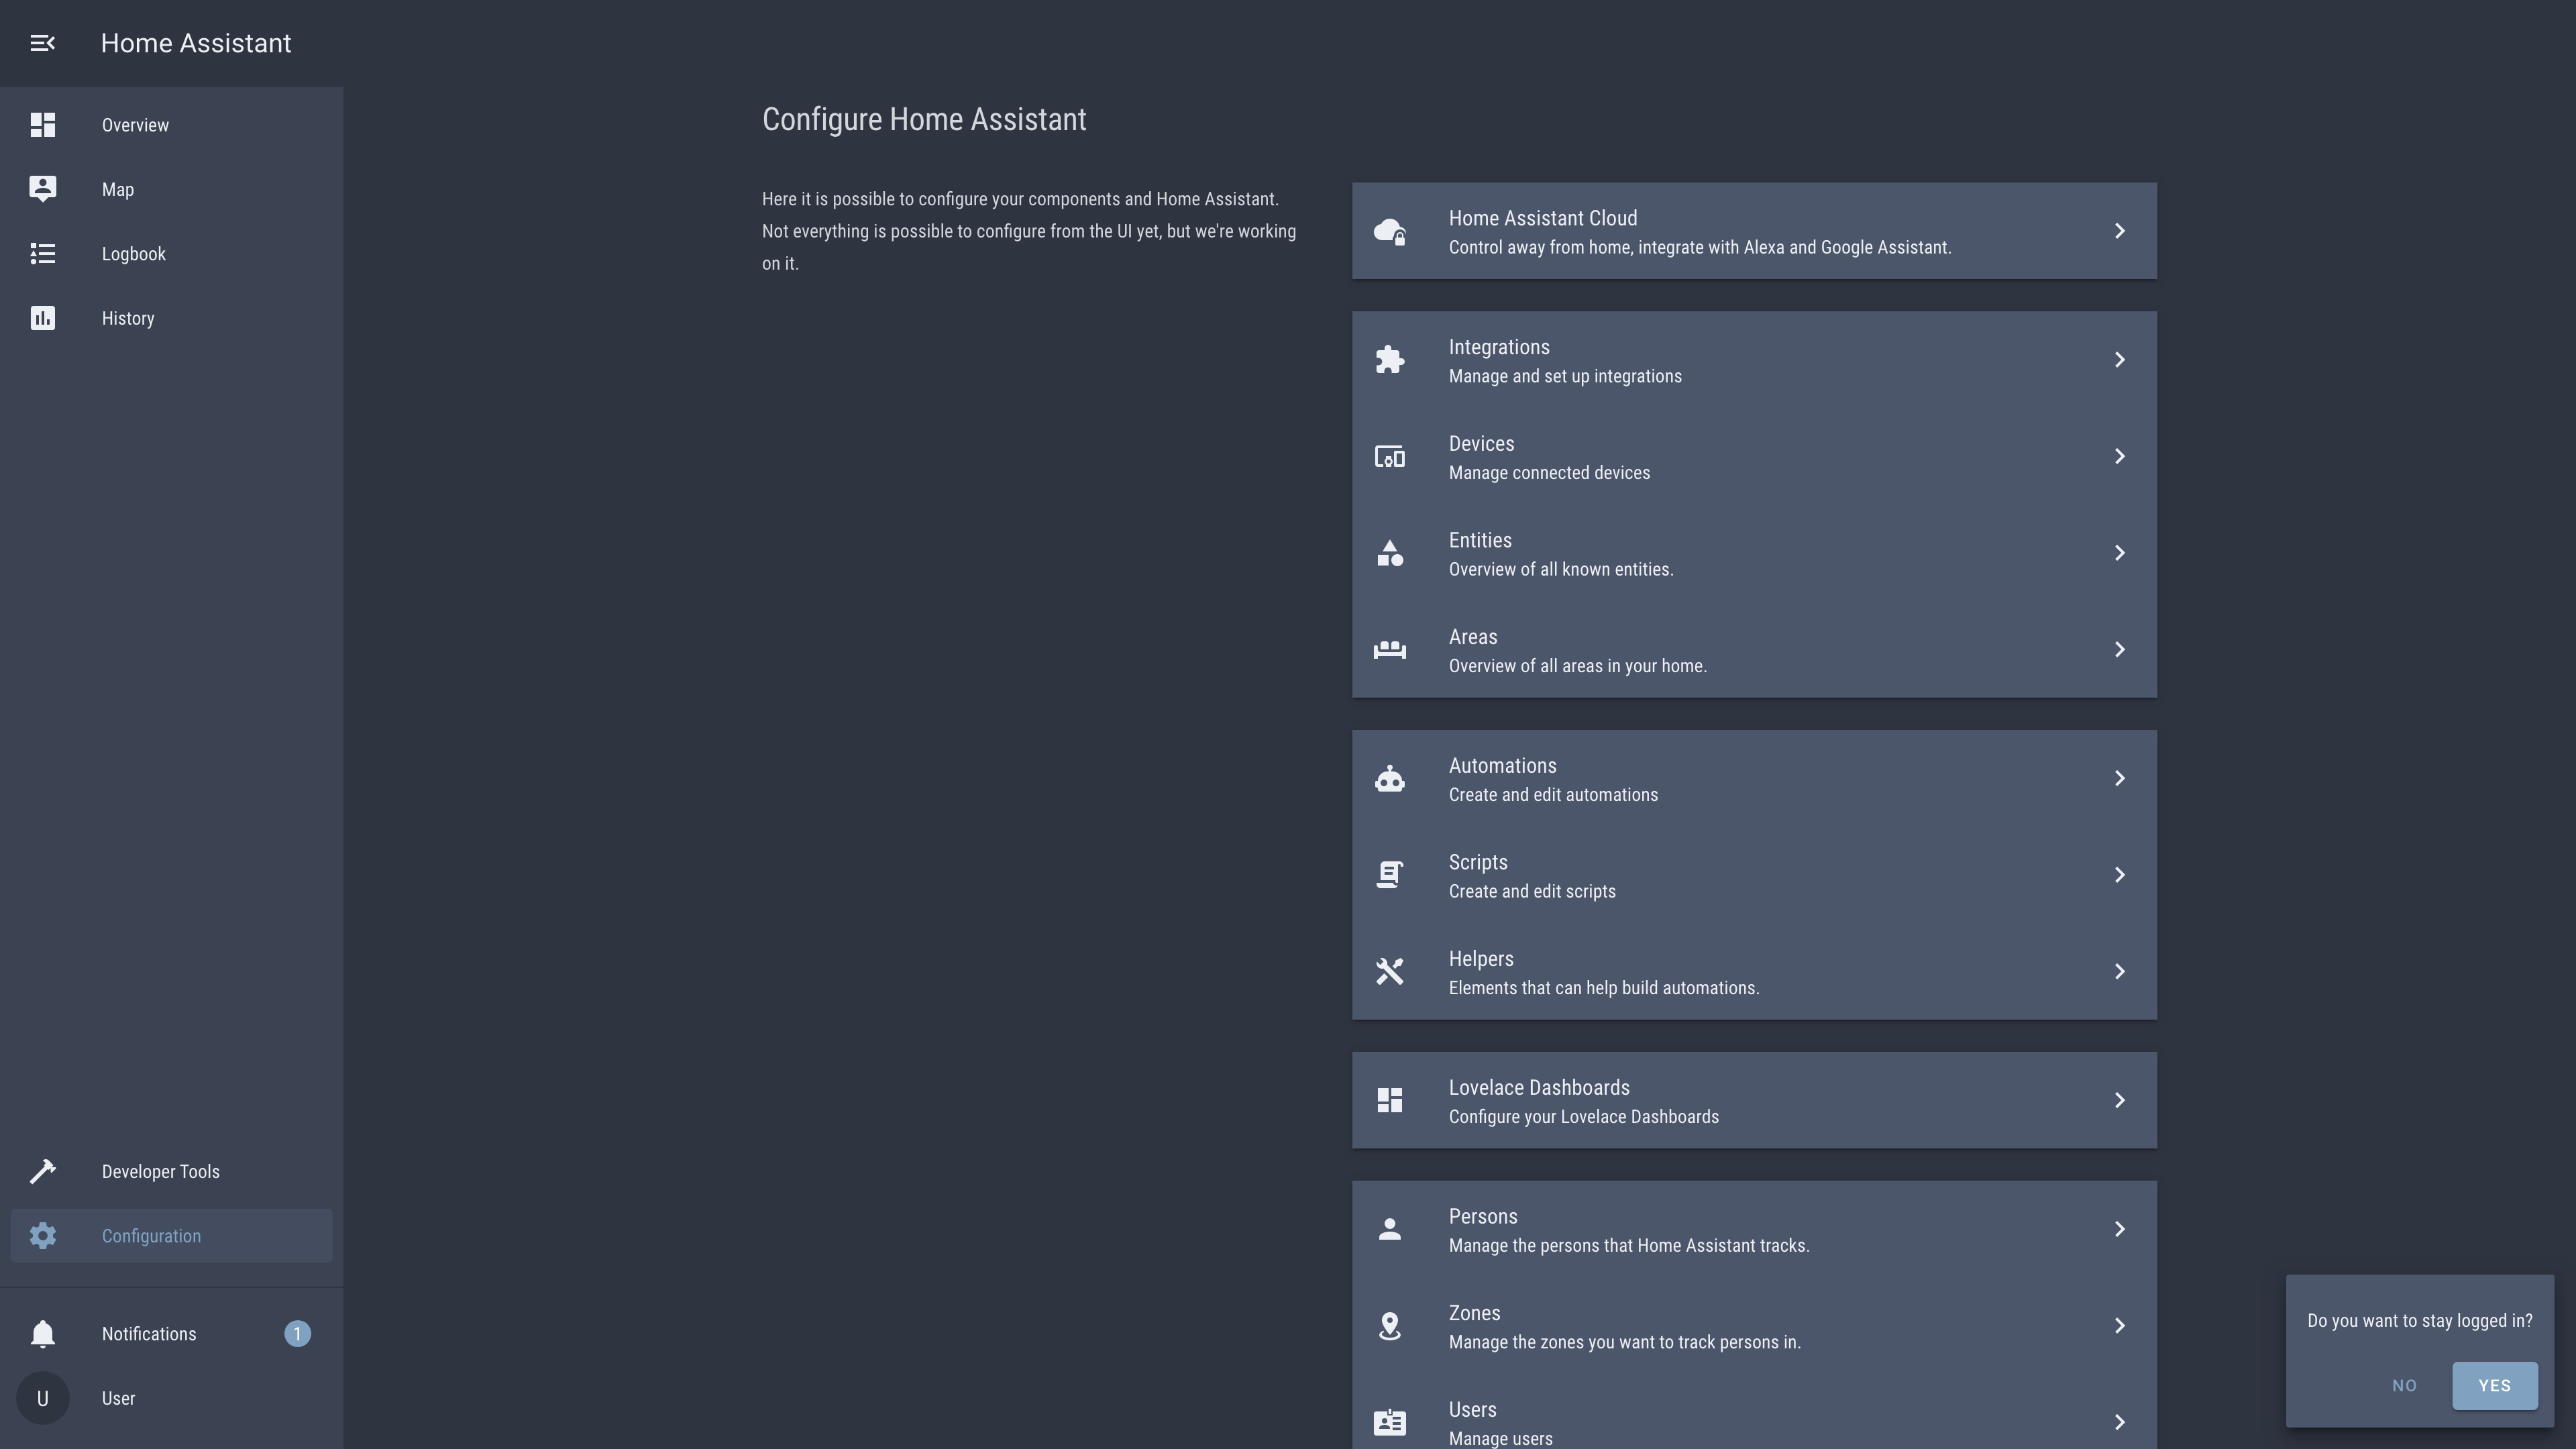Open the user profile avatar U
The height and width of the screenshot is (1449, 2576).
42,1398
